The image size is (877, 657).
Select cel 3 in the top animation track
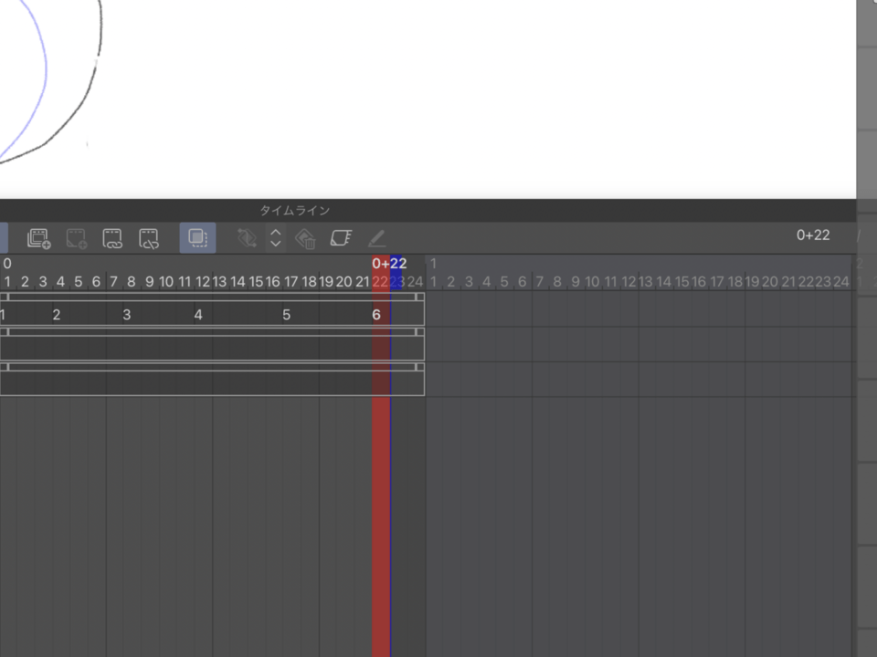pyautogui.click(x=127, y=315)
